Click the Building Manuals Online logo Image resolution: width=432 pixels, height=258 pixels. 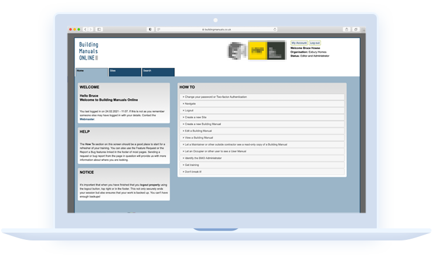click(x=89, y=51)
